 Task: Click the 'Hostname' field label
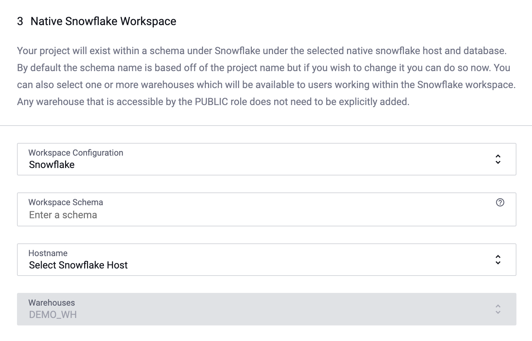(48, 253)
